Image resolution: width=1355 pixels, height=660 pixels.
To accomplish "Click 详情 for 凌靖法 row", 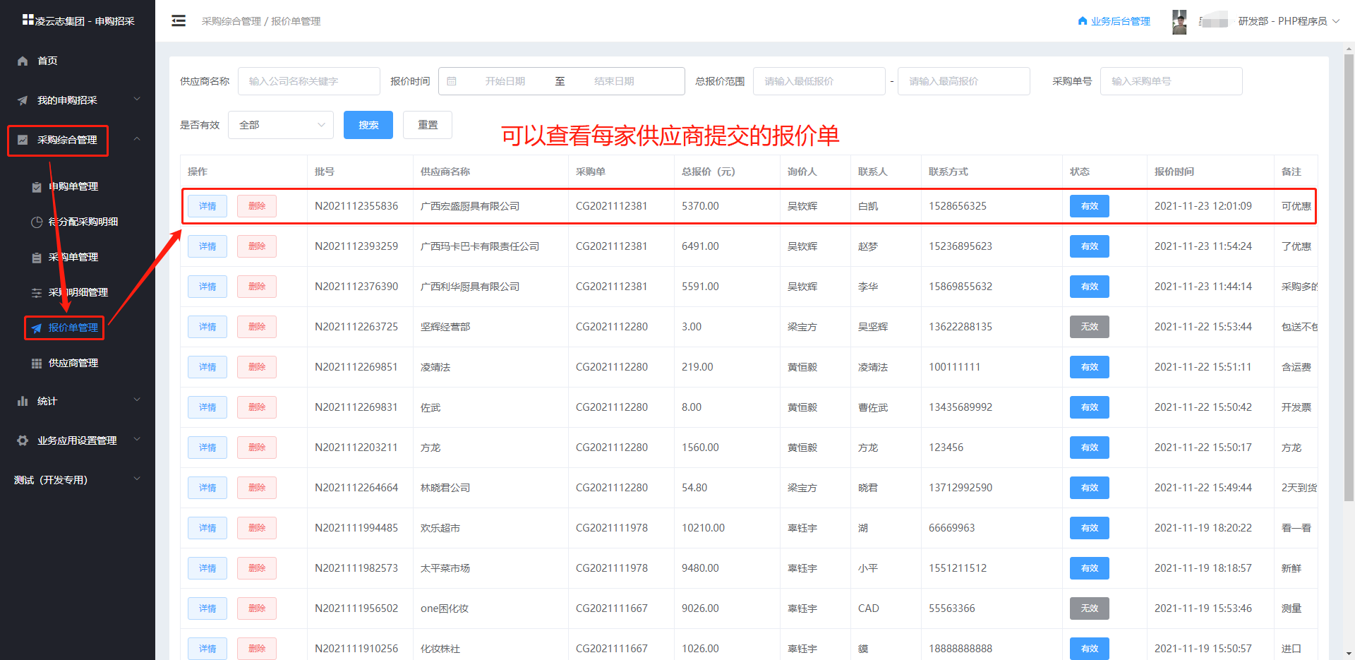I will tap(207, 367).
